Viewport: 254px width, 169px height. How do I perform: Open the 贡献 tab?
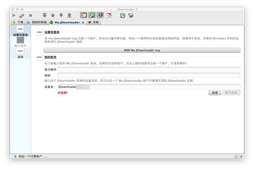pyautogui.click(x=94, y=22)
